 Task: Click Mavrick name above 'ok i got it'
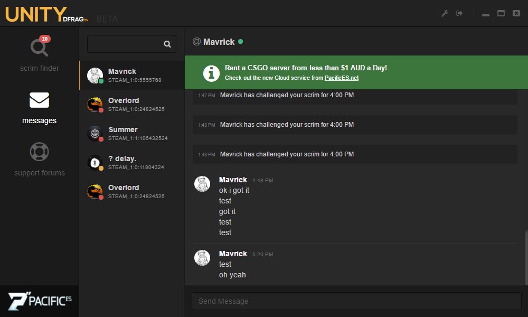(x=233, y=180)
